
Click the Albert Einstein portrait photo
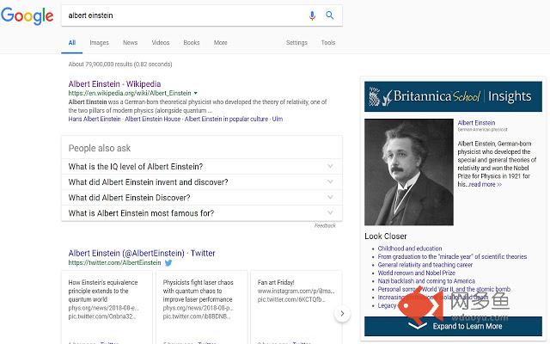[409, 172]
